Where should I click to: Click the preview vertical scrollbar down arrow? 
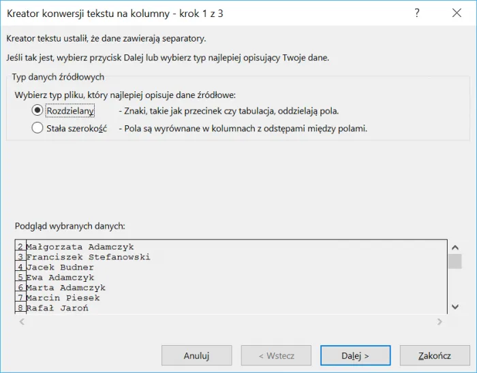(x=455, y=306)
